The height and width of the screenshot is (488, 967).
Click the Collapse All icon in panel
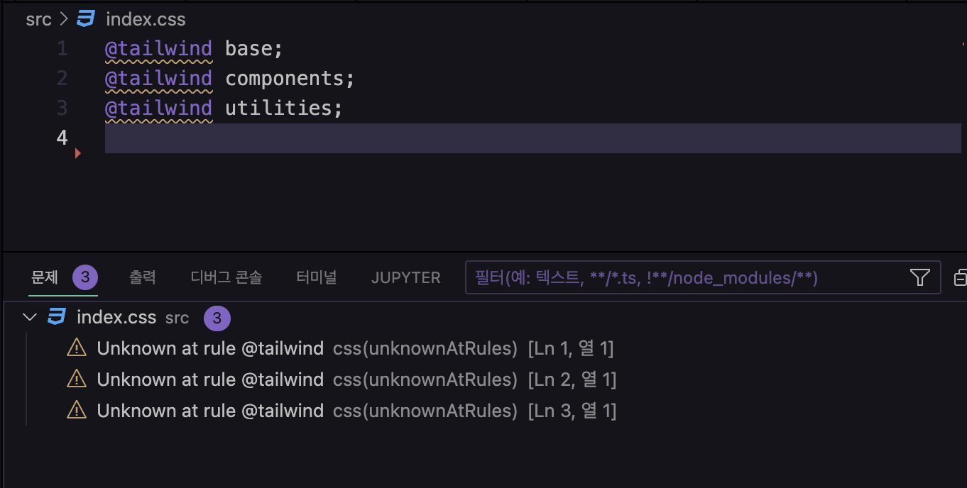point(960,277)
